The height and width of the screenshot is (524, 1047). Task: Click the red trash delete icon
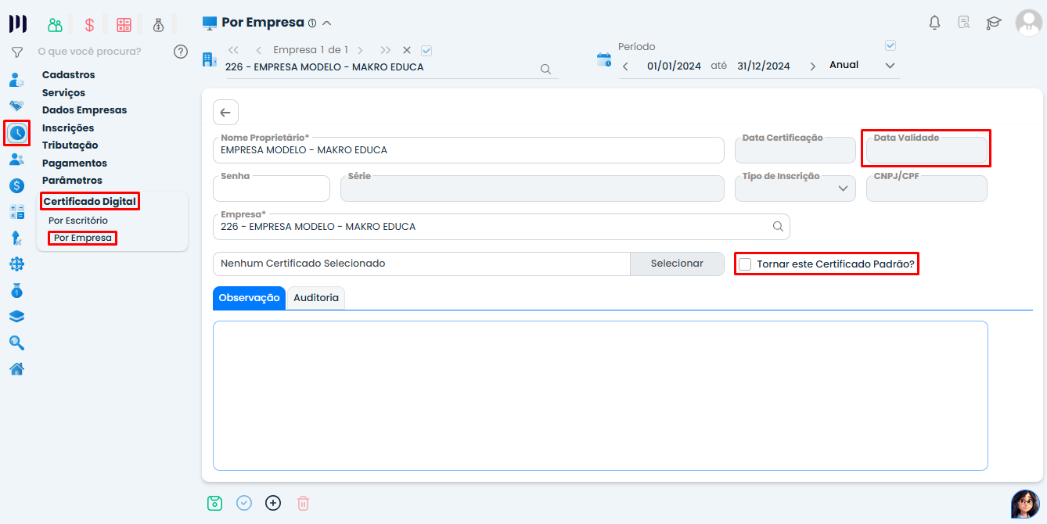tap(303, 503)
